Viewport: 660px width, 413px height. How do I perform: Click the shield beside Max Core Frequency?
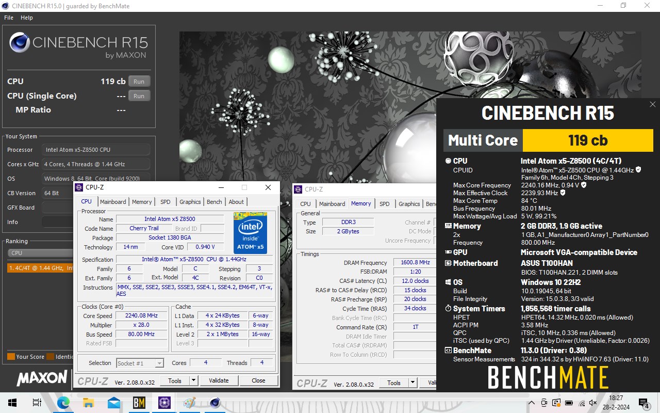click(584, 185)
